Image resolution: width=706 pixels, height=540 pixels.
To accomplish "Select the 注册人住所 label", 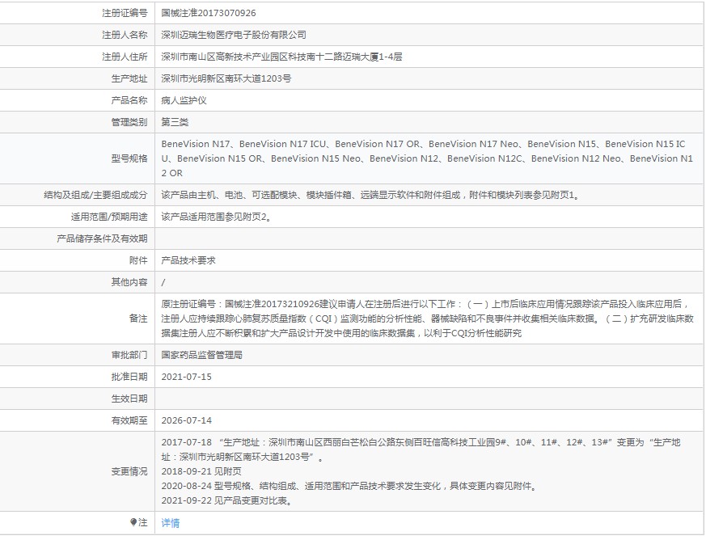I will pos(125,57).
